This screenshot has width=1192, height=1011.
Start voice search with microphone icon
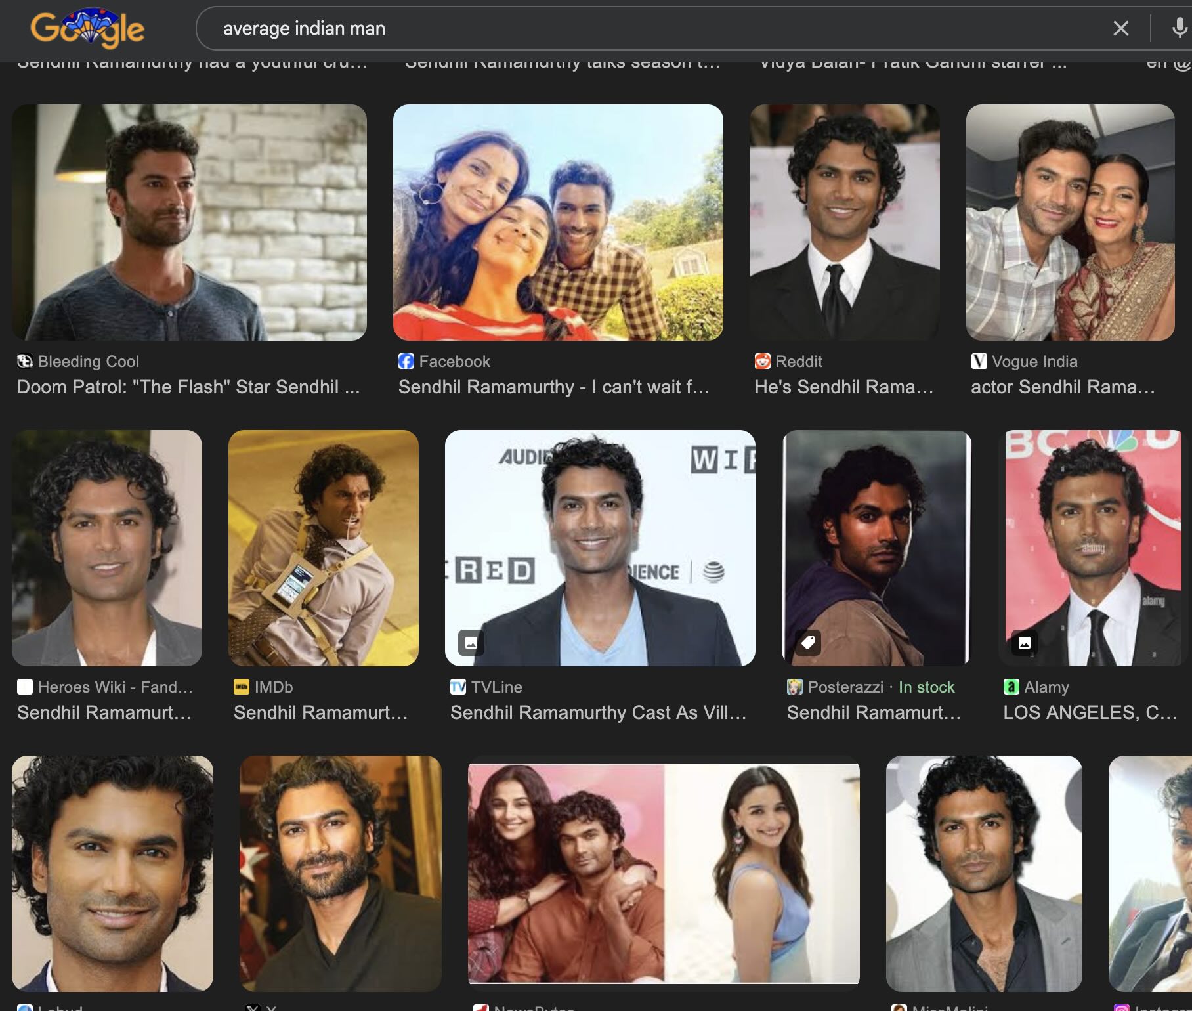tap(1180, 28)
